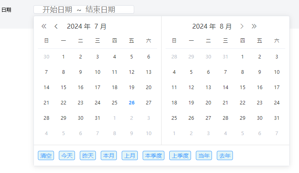Viewport: 299px width, 173px height.
Task: Choose August 13 in the right calendar
Action: [208, 88]
